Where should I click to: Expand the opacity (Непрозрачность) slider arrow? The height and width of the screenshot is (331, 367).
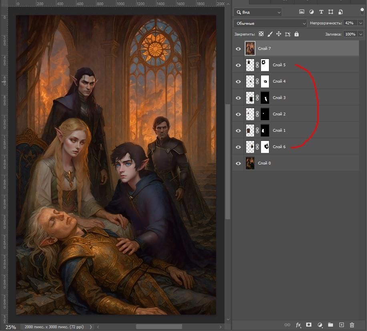361,23
